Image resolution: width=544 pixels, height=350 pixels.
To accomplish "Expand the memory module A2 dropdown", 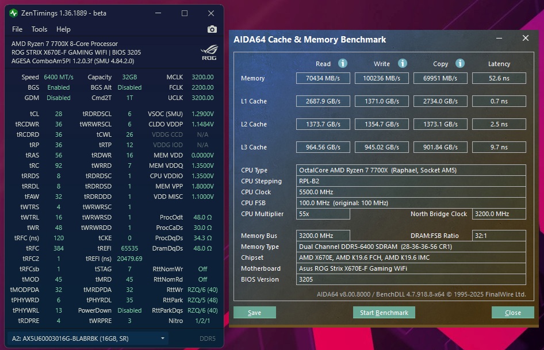I will click(88, 338).
